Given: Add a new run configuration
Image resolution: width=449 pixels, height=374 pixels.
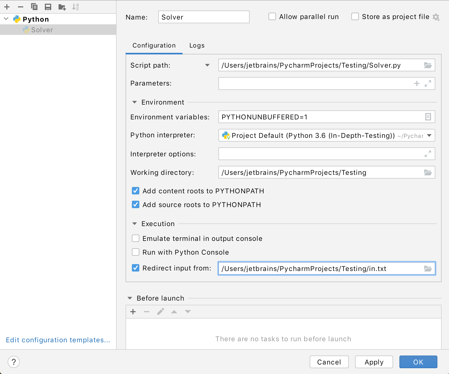Looking at the screenshot, I should click(x=7, y=7).
